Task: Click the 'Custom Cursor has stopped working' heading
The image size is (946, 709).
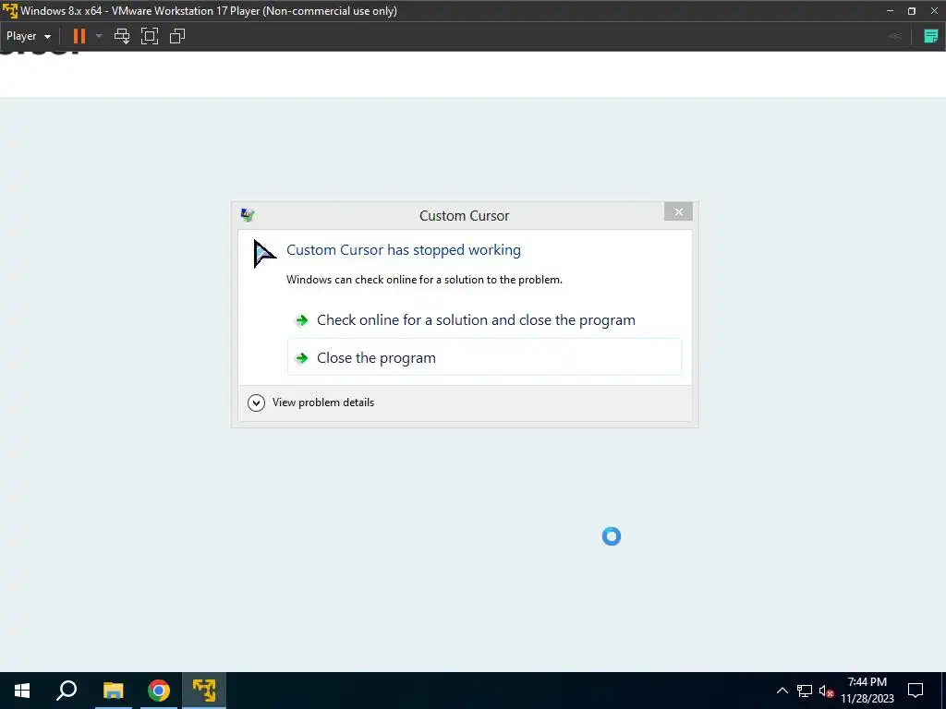Action: [403, 250]
